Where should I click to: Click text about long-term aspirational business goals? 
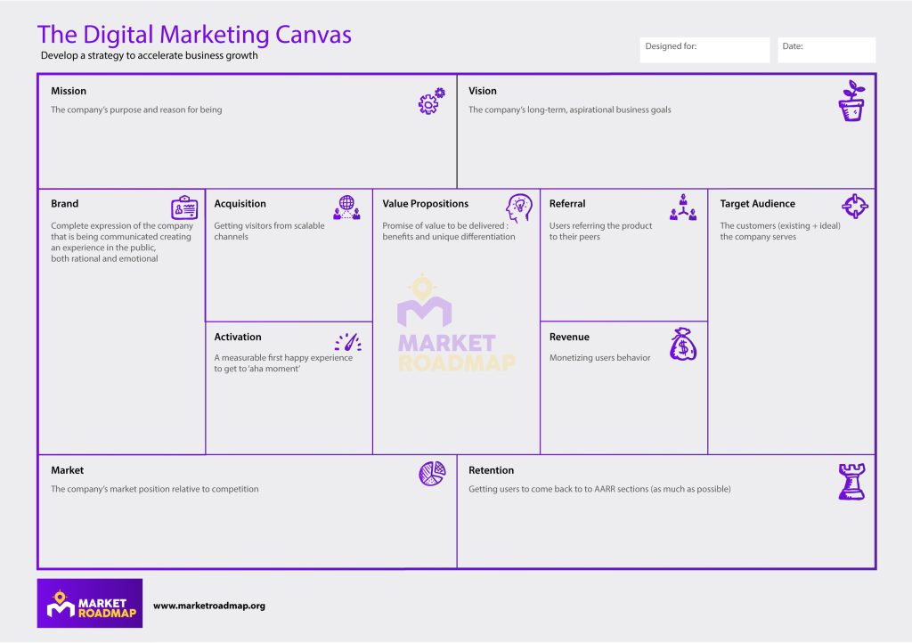point(569,110)
